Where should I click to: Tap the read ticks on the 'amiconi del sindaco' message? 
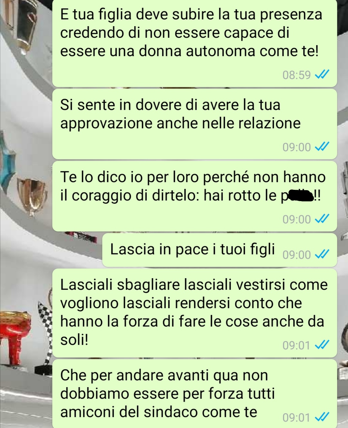(x=321, y=418)
